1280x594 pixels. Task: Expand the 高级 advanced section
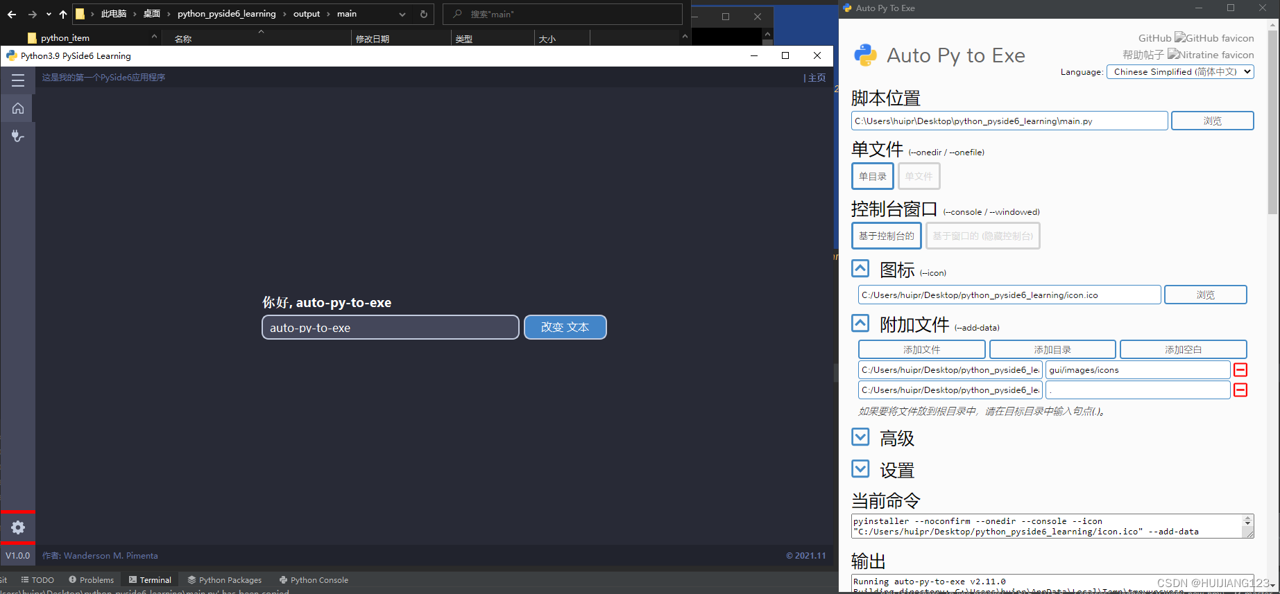[860, 437]
